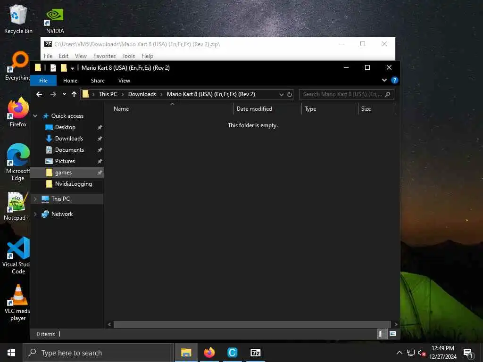Open the blue C app on taskbar
Image resolution: width=483 pixels, height=362 pixels.
232,353
